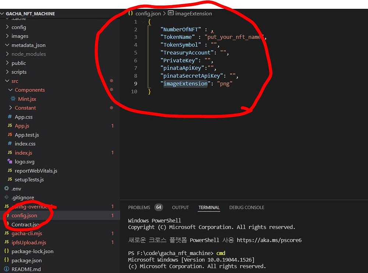Collapse the src folder
Viewport: 368px width, 273px height.
[x=7, y=81]
